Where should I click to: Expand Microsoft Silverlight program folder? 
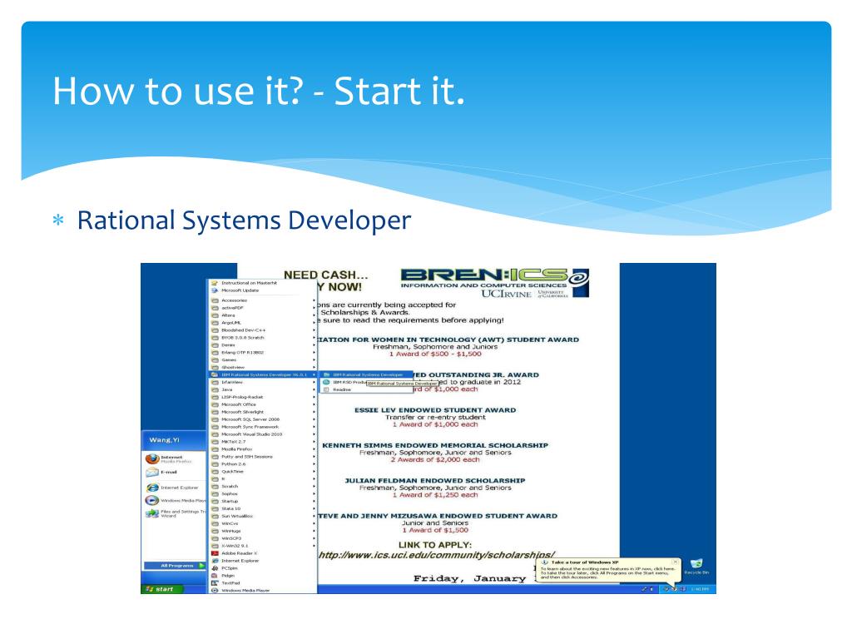[262, 413]
